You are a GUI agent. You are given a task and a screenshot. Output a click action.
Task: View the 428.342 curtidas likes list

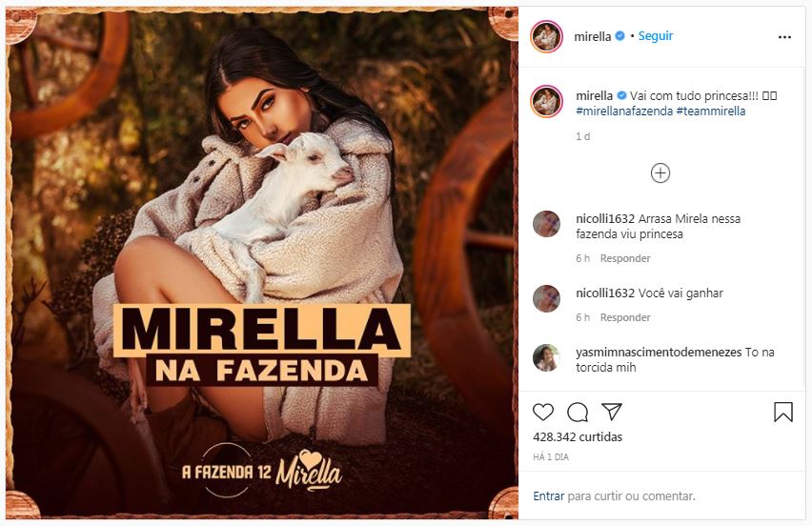tap(578, 437)
